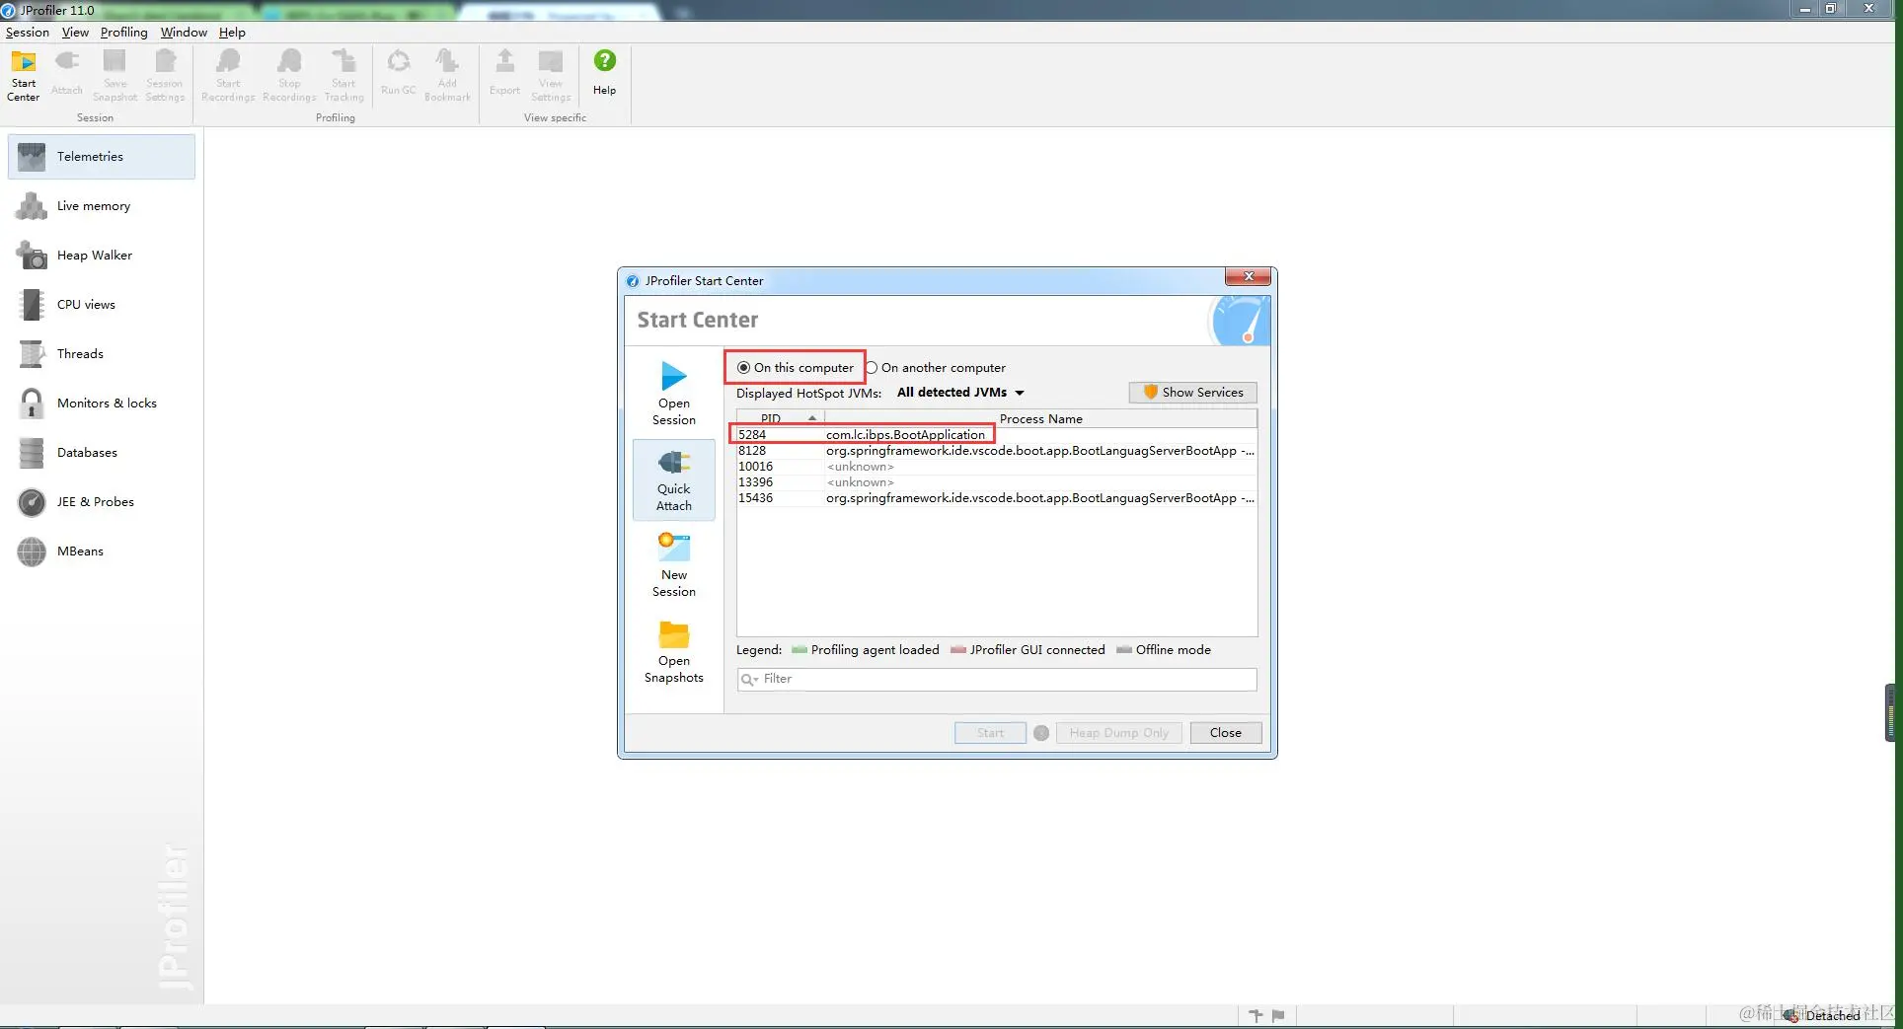Select the PID 8128 process row
This screenshot has width=1903, height=1029.
(x=997, y=450)
